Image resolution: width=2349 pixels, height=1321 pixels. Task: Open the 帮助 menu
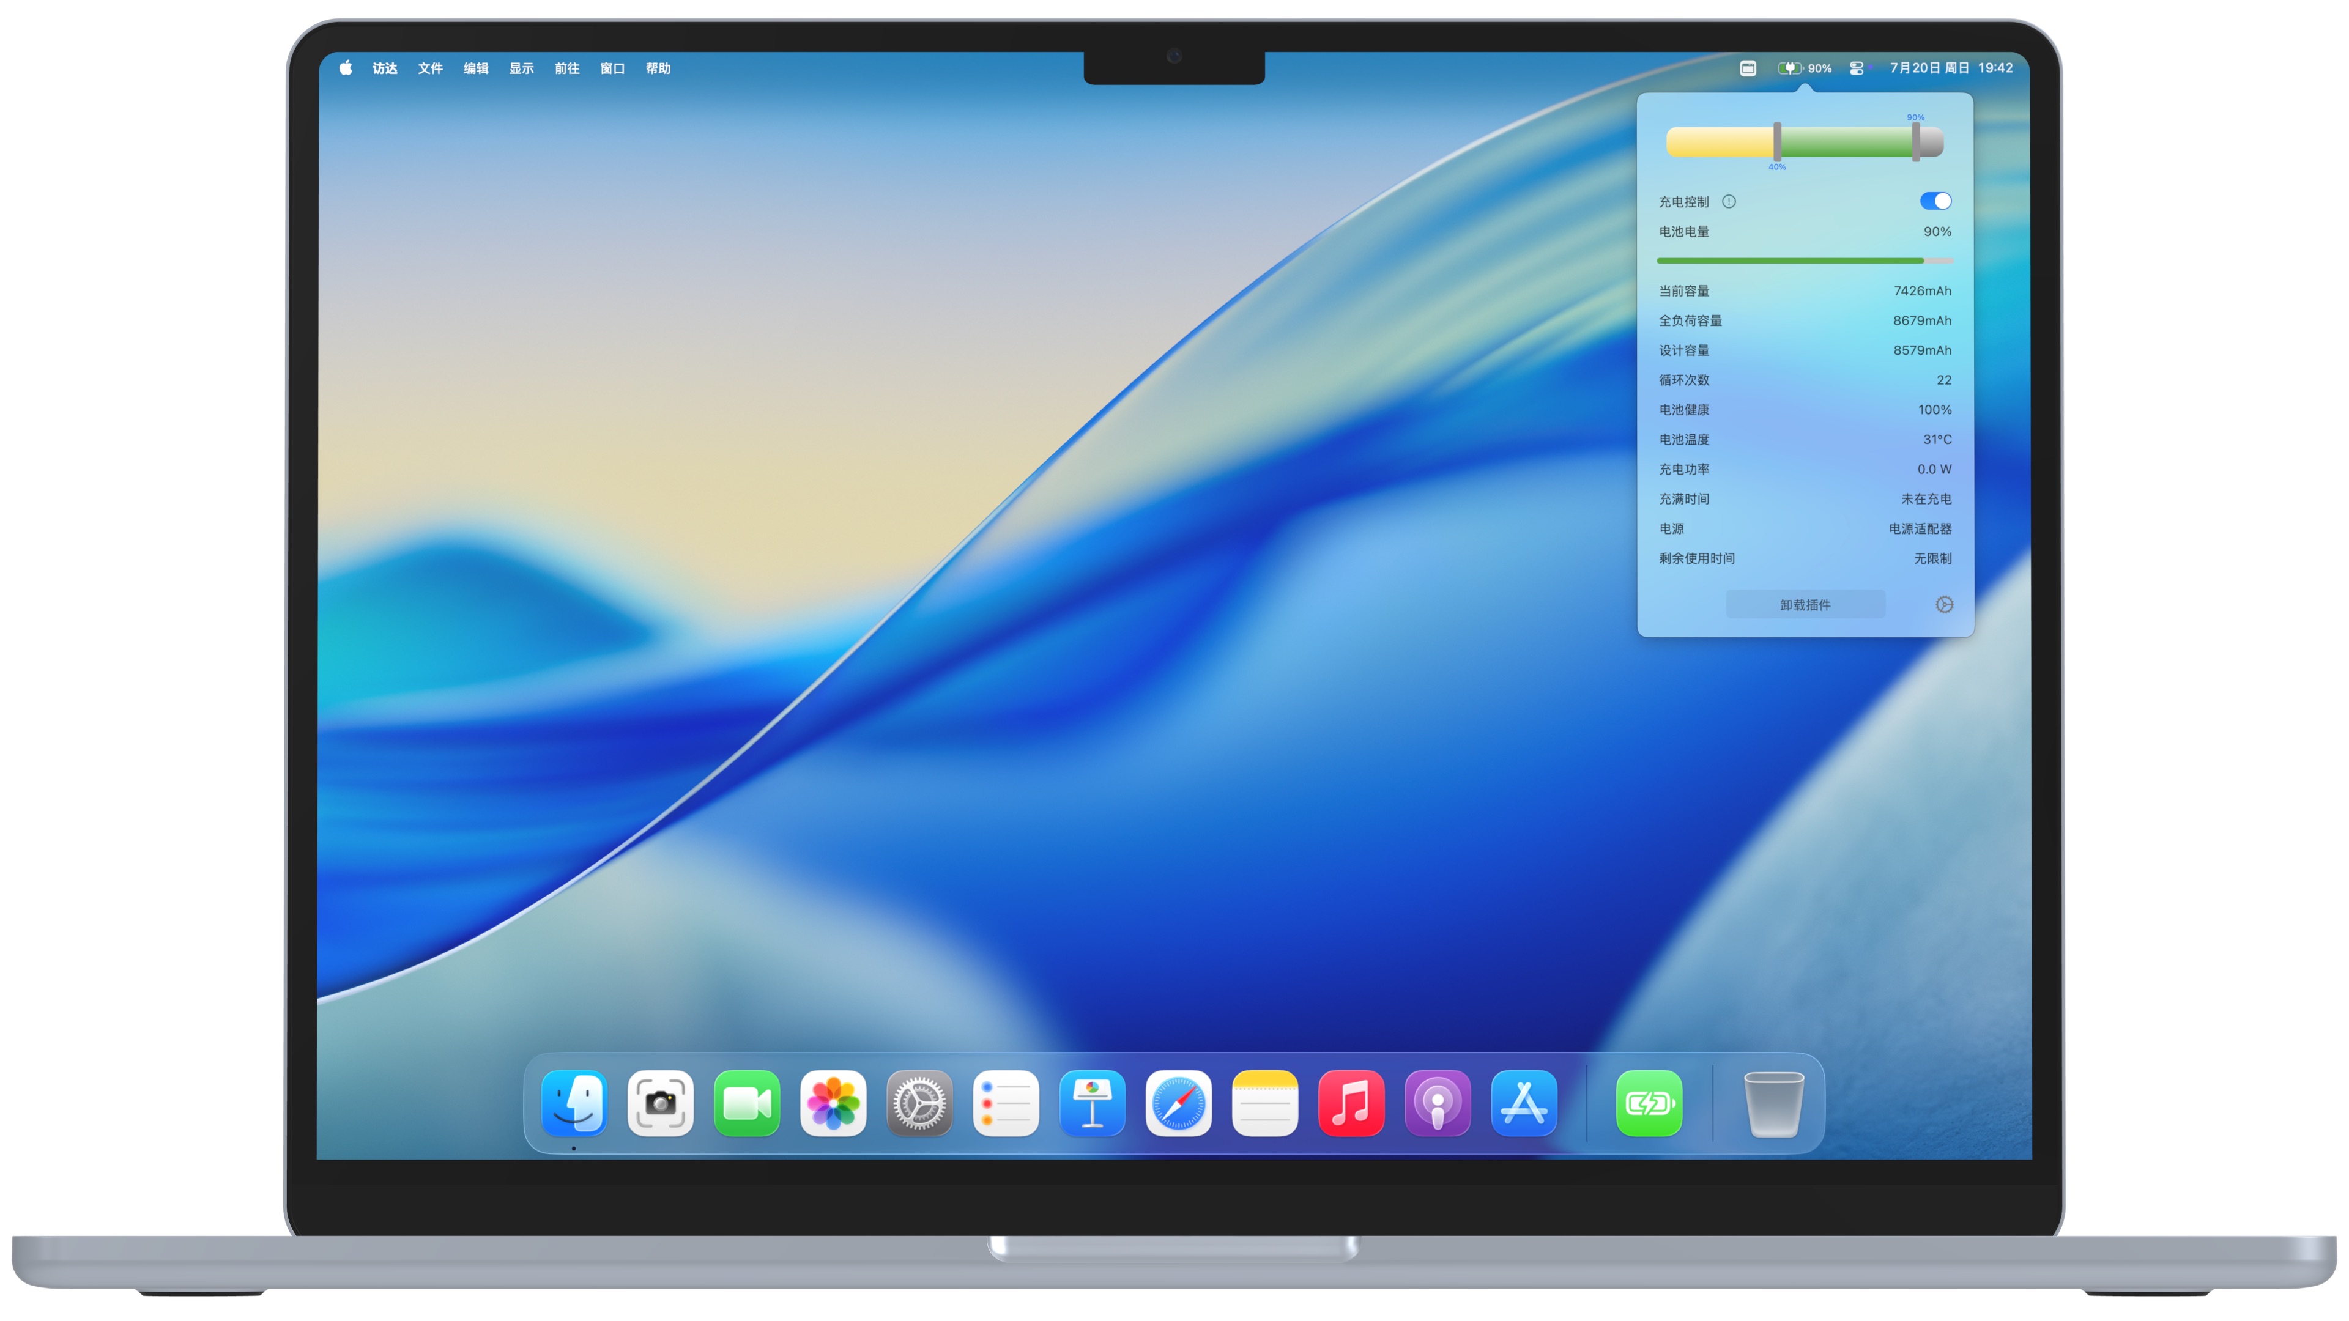[x=658, y=68]
